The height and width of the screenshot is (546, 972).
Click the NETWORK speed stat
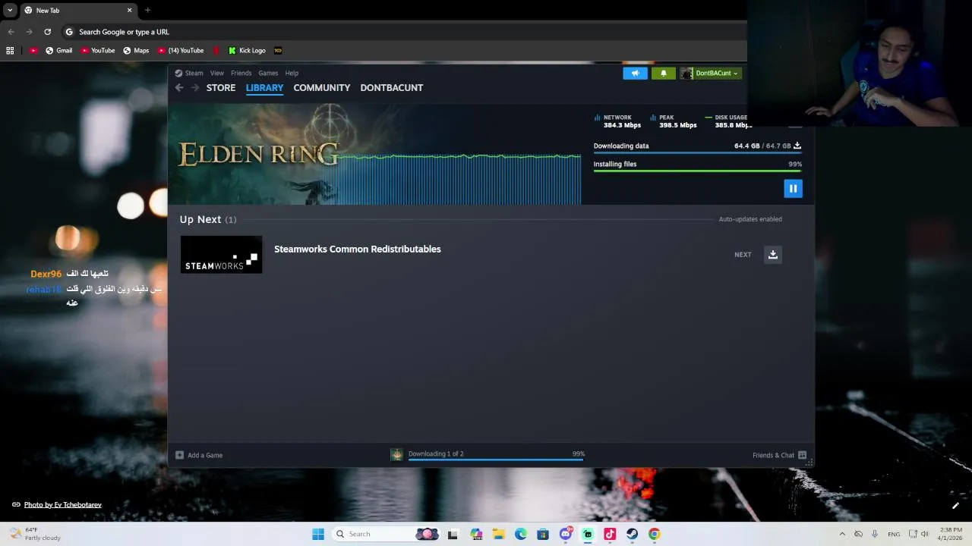pos(618,121)
